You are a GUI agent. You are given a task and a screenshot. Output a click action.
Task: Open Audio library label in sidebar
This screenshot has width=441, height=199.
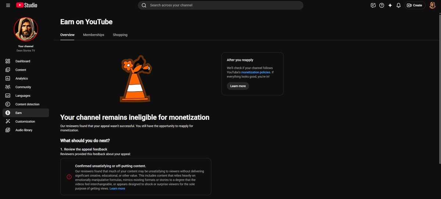[24, 130]
